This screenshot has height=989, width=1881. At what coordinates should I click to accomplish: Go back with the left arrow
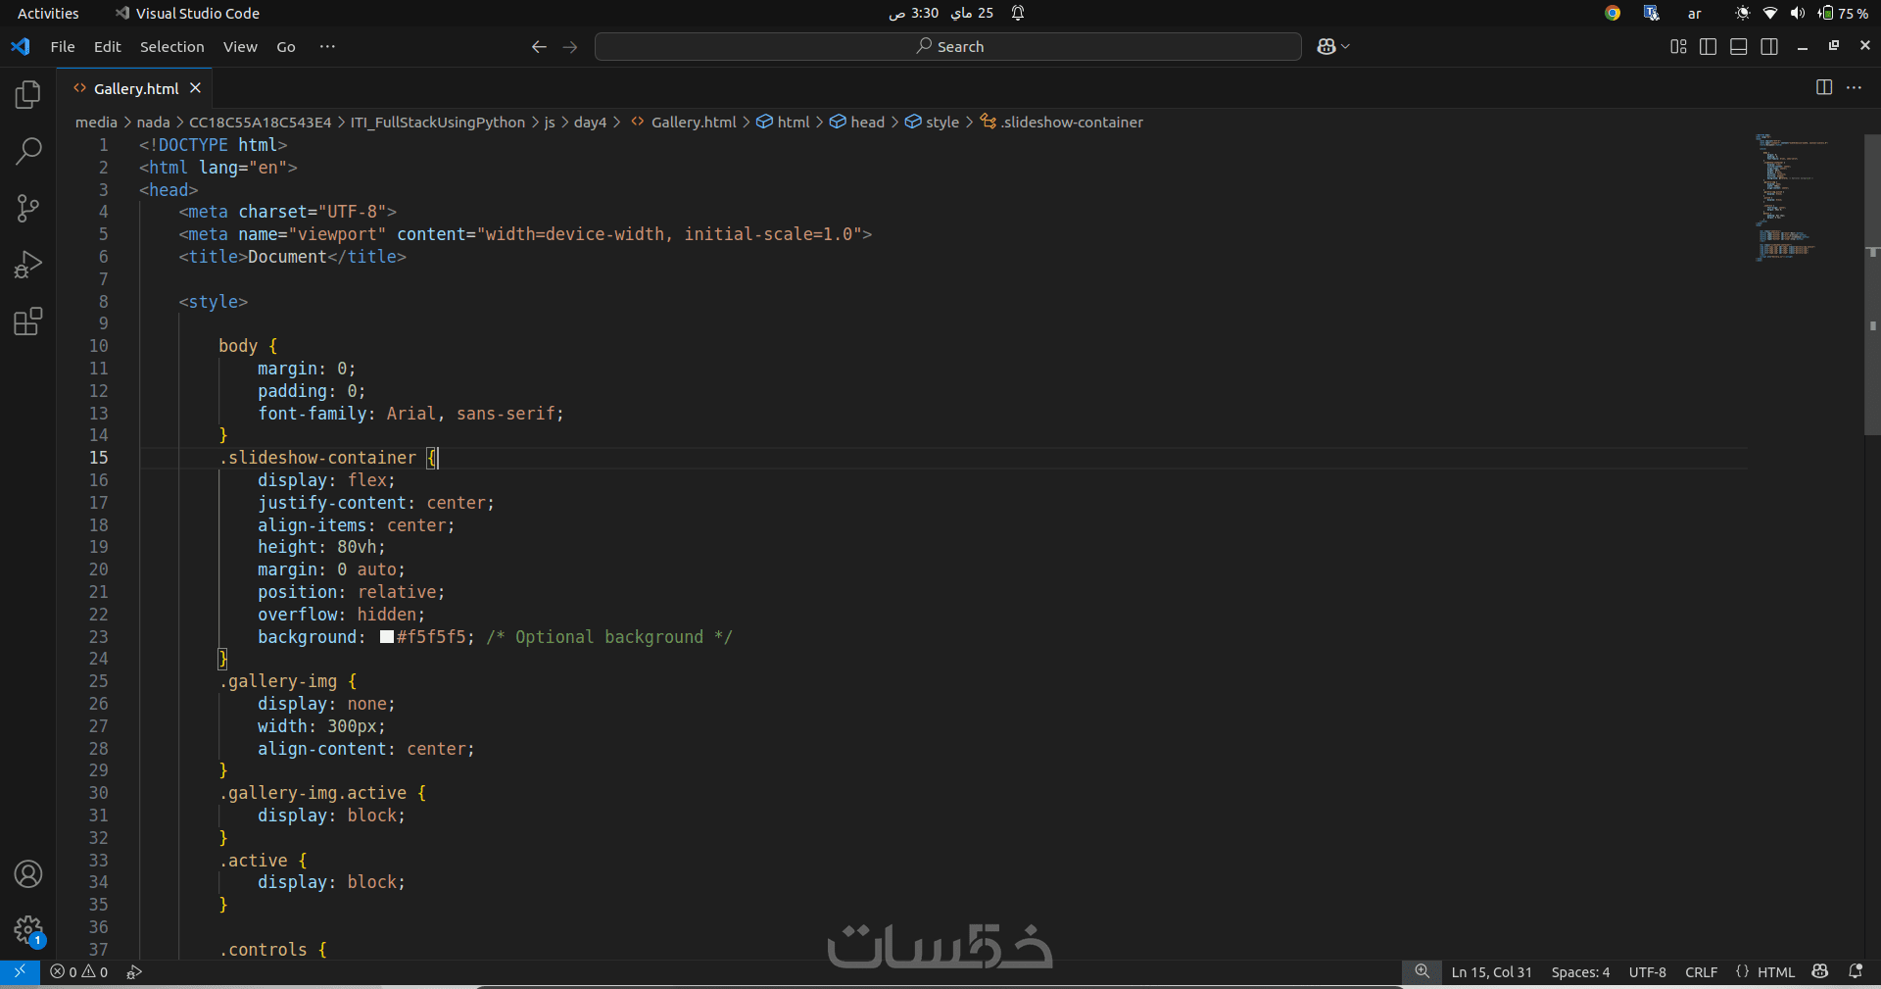click(x=539, y=46)
